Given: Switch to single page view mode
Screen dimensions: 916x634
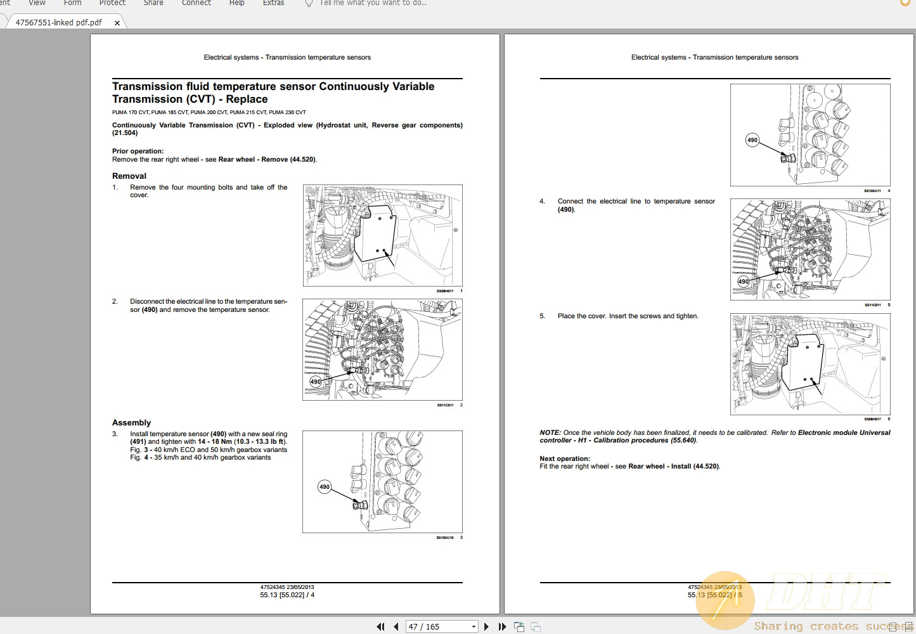Looking at the screenshot, I should (x=893, y=626).
